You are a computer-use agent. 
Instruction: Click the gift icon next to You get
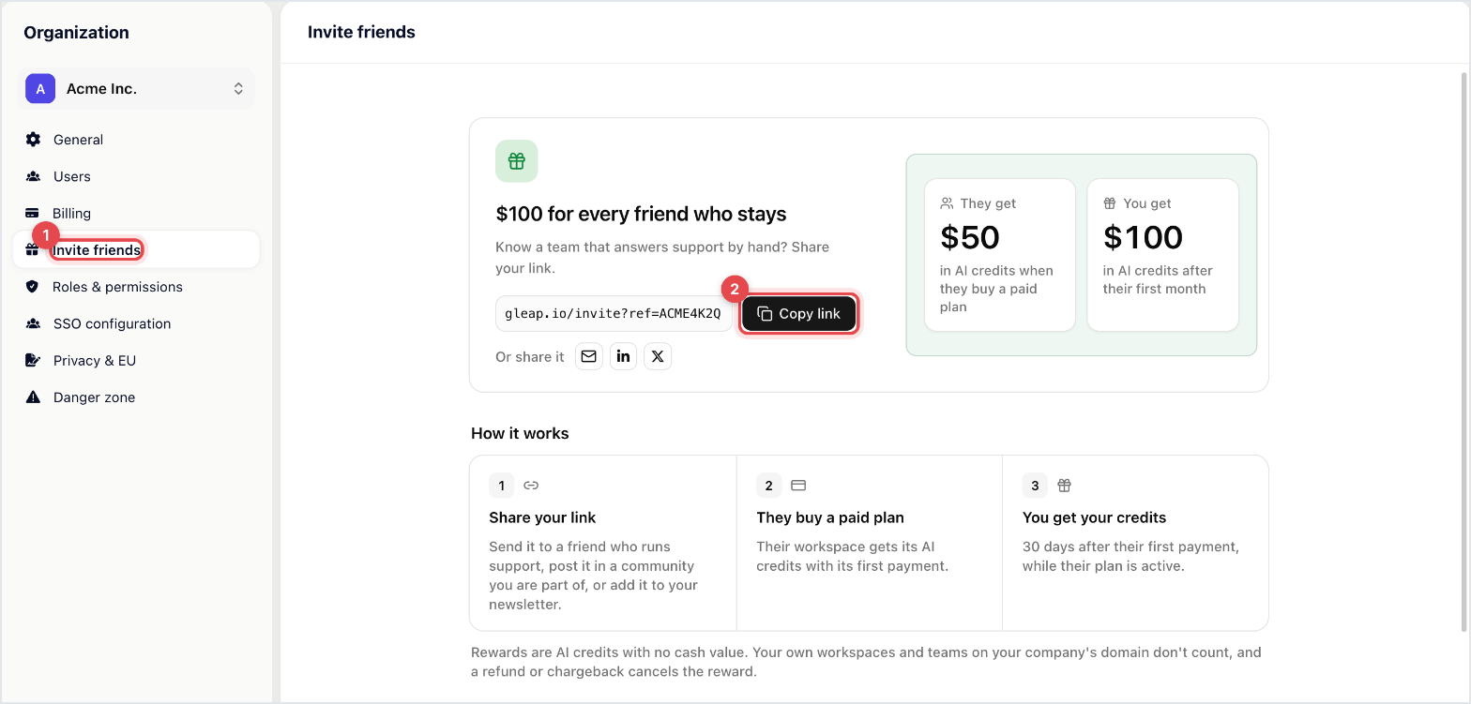pyautogui.click(x=1109, y=203)
